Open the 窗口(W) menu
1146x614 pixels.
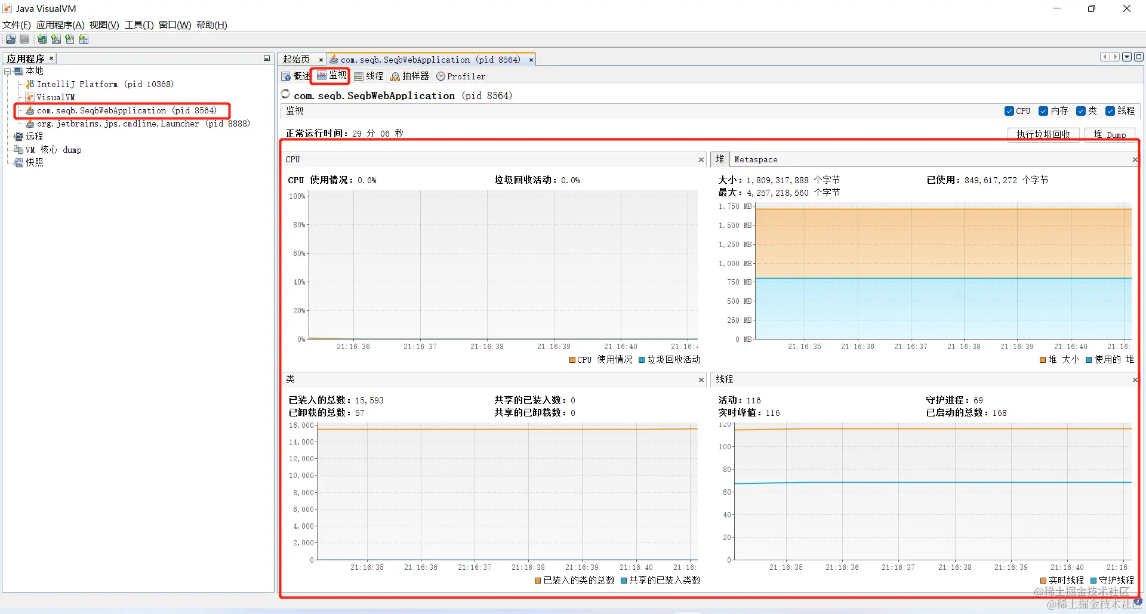pos(175,25)
